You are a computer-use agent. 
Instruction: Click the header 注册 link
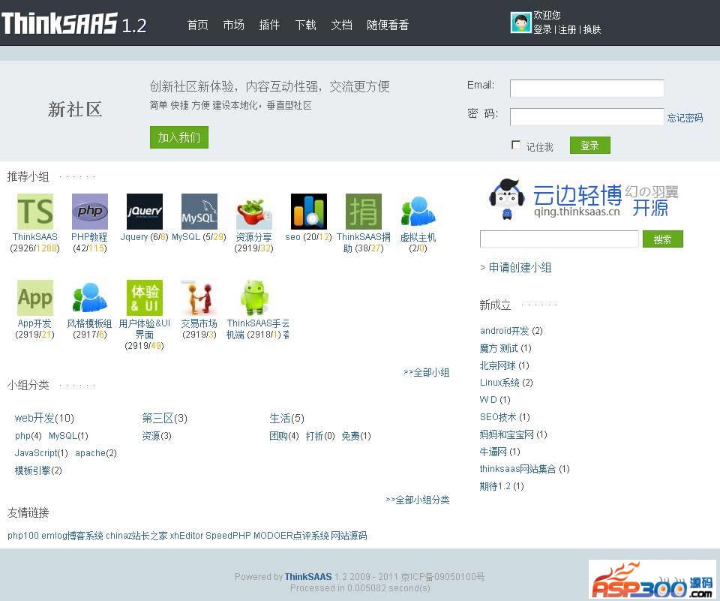coord(567,29)
